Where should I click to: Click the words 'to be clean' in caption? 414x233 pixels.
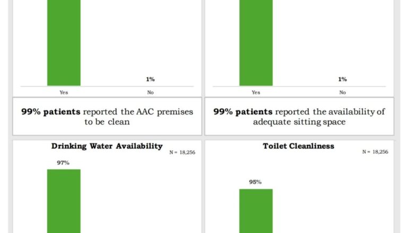[x=107, y=121]
